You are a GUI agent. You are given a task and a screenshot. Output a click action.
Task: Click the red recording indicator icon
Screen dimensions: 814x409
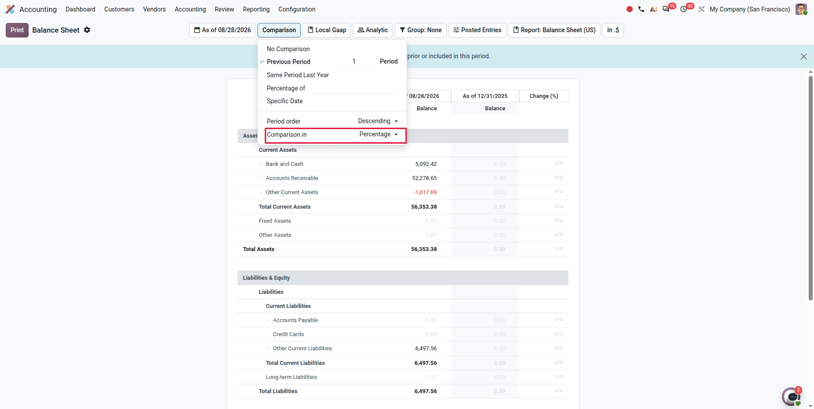[x=630, y=9]
